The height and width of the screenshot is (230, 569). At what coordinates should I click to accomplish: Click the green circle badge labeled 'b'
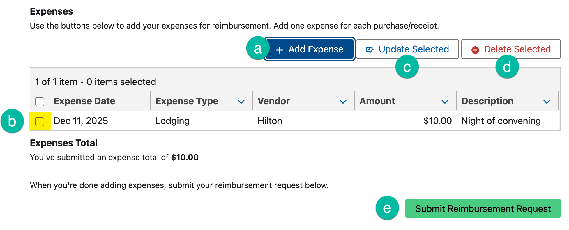pyautogui.click(x=12, y=121)
